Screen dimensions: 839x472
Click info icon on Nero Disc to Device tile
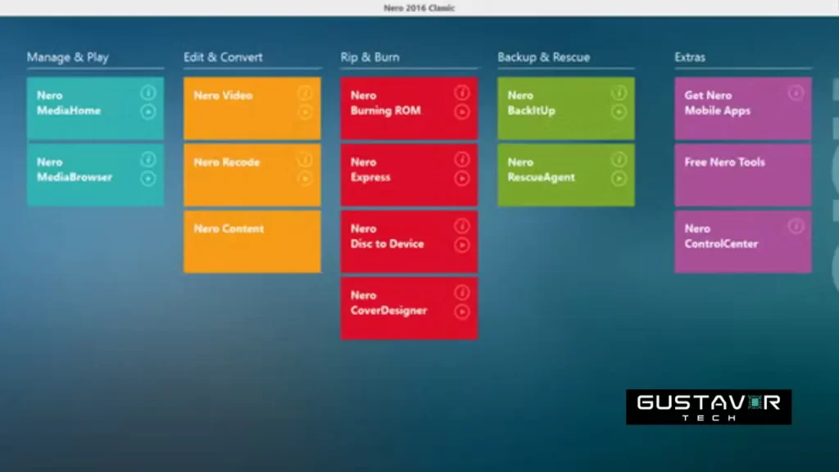click(x=462, y=226)
